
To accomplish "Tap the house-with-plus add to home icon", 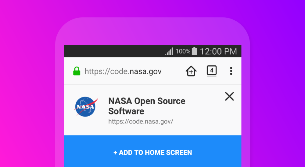I will (191, 71).
